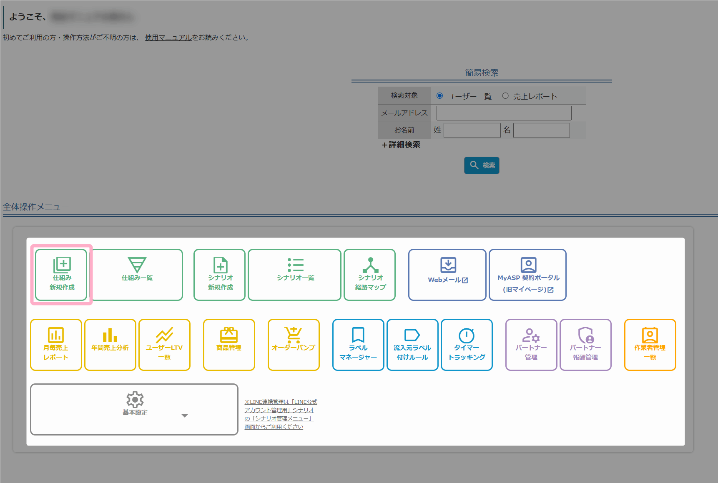Focus the メールアドレス input field
718x483 pixels.
504,113
